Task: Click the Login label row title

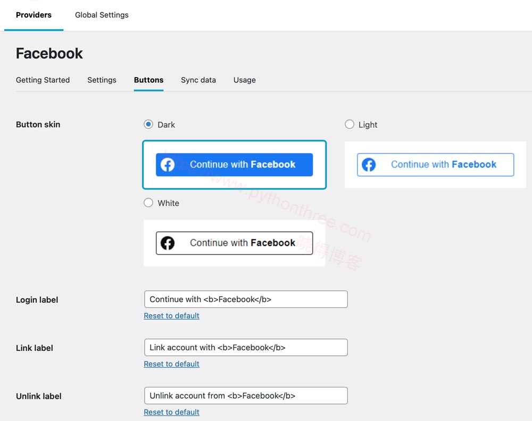Action: tap(37, 300)
